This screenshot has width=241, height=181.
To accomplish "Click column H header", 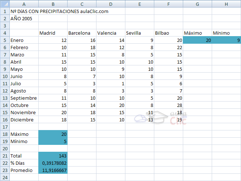I will point(226,4).
